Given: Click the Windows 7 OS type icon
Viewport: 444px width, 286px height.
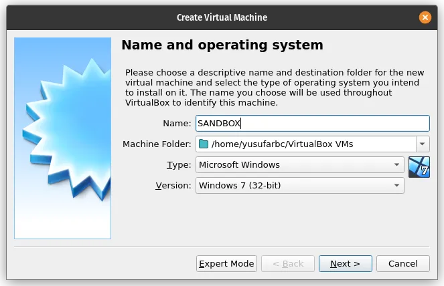Looking at the screenshot, I should [x=419, y=167].
